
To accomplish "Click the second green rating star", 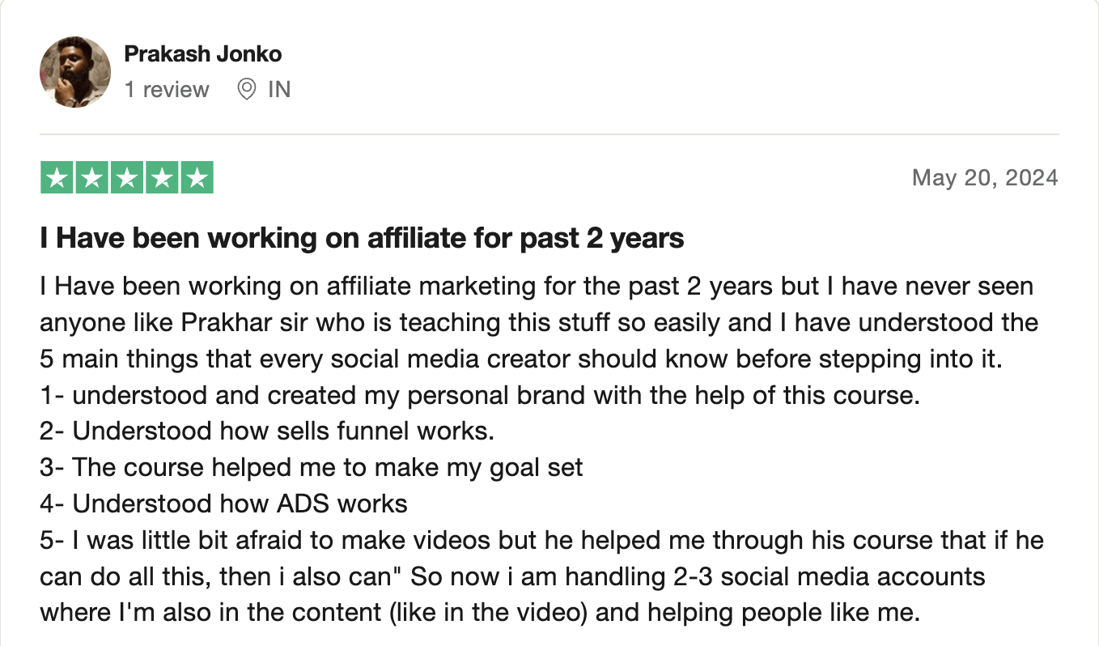I will coord(92,178).
